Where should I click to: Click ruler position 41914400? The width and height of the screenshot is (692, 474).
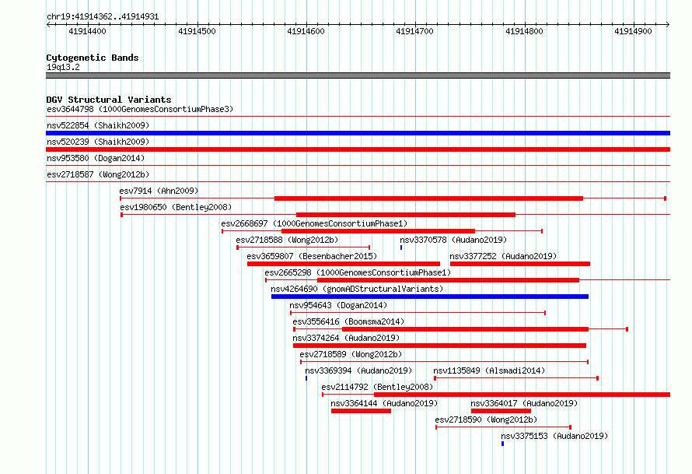(x=87, y=31)
